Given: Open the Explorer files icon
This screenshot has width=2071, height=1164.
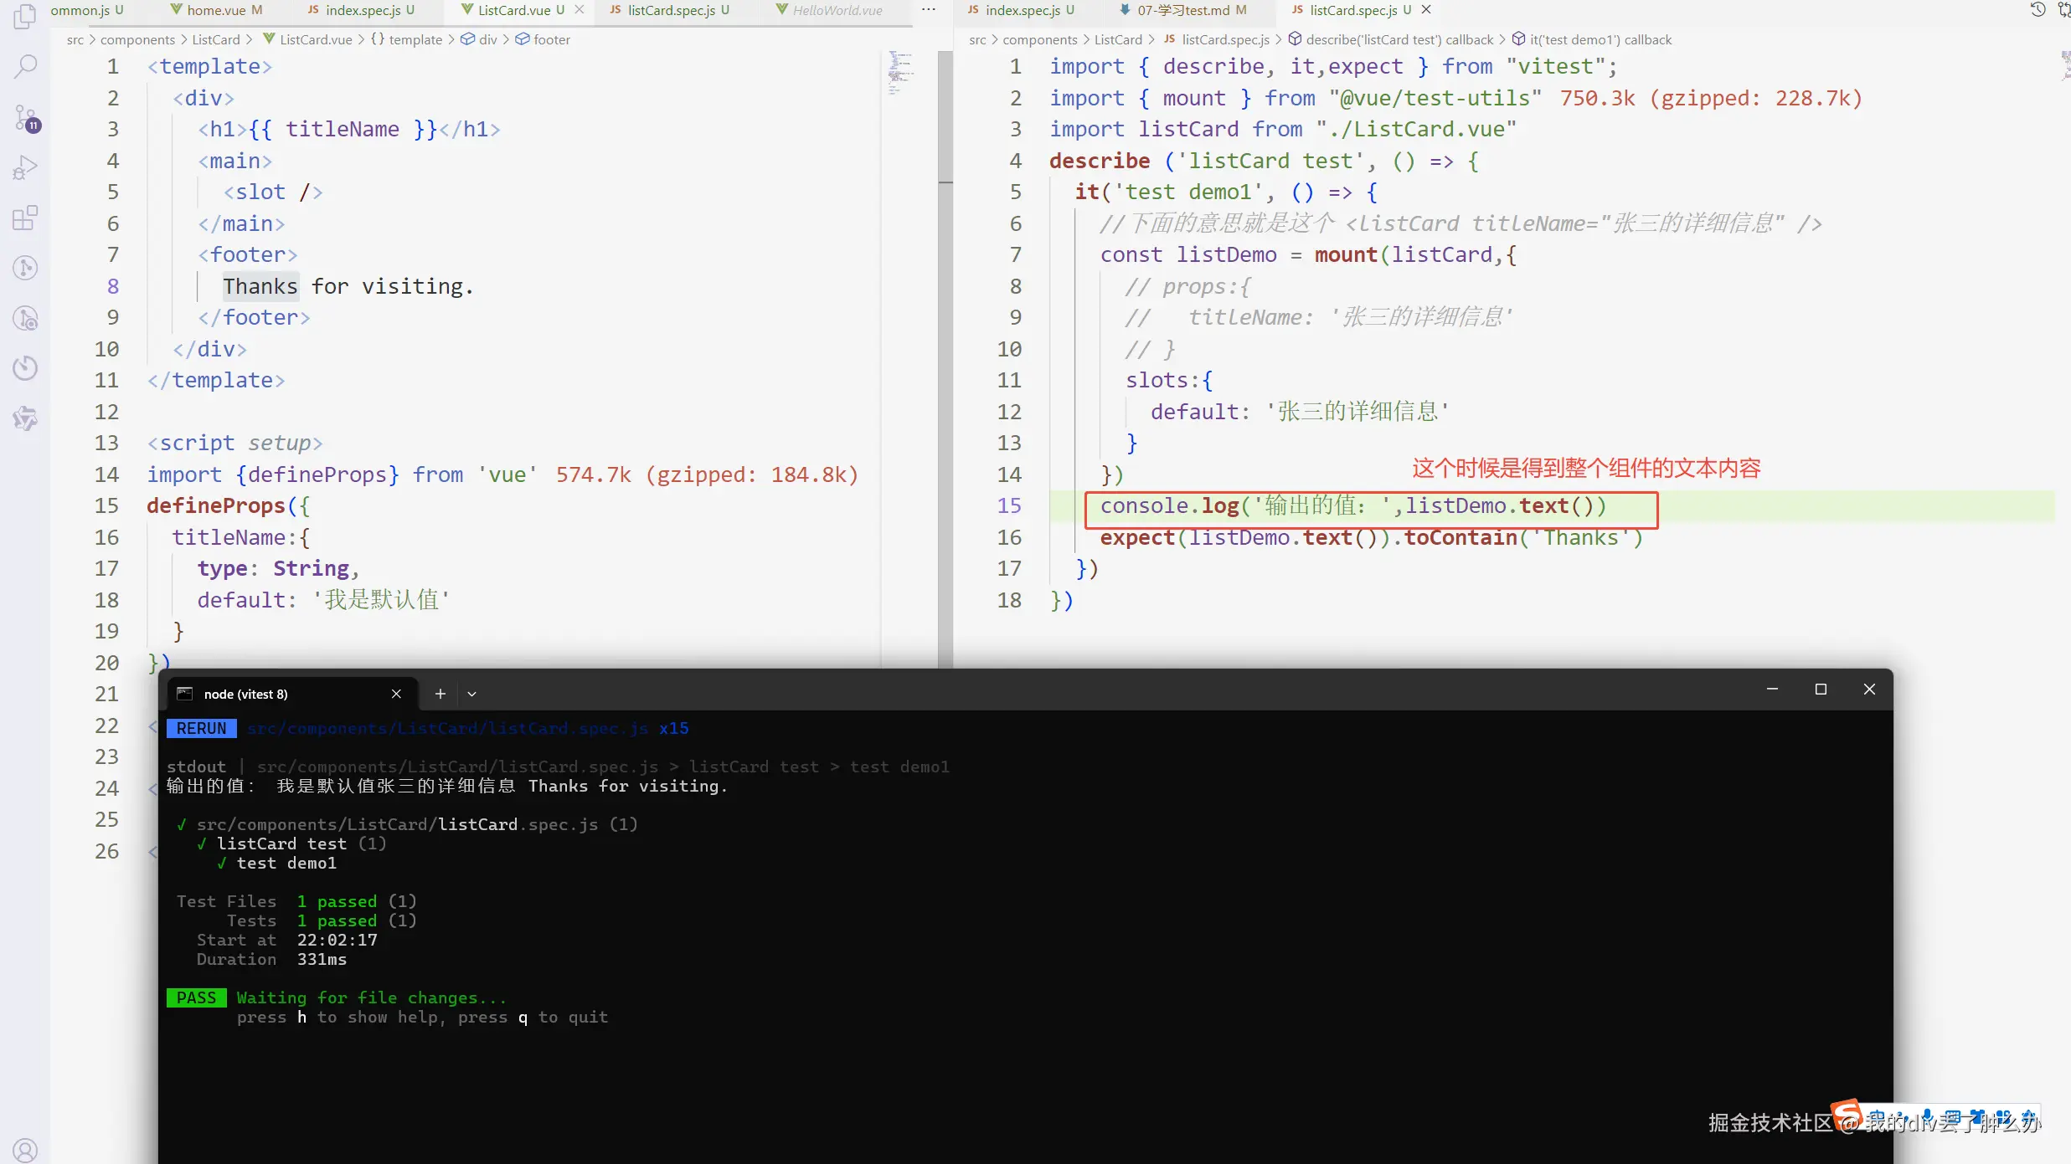Looking at the screenshot, I should tap(25, 17).
